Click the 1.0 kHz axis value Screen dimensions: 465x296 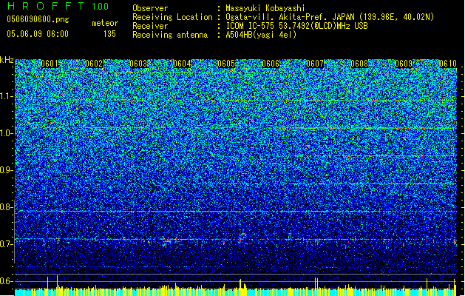(x=6, y=133)
